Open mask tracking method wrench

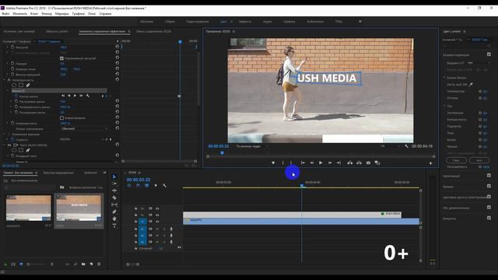coord(88,96)
